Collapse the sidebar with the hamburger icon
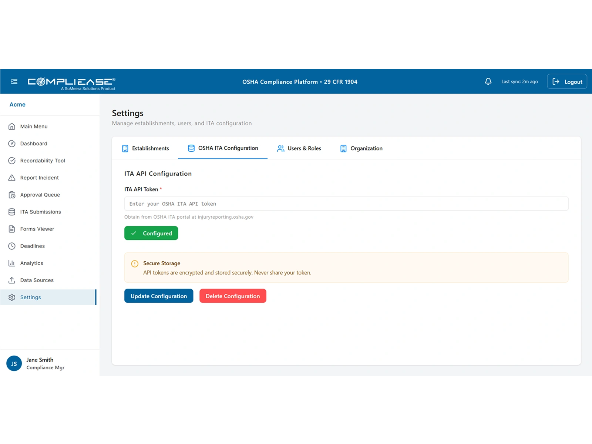 click(x=14, y=81)
